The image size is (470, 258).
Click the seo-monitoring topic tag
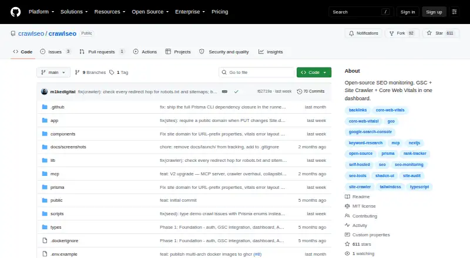[409, 165]
